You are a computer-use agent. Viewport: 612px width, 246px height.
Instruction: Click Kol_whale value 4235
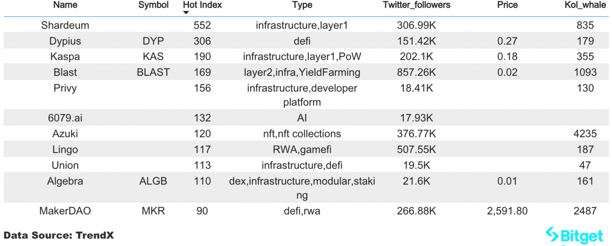585,134
